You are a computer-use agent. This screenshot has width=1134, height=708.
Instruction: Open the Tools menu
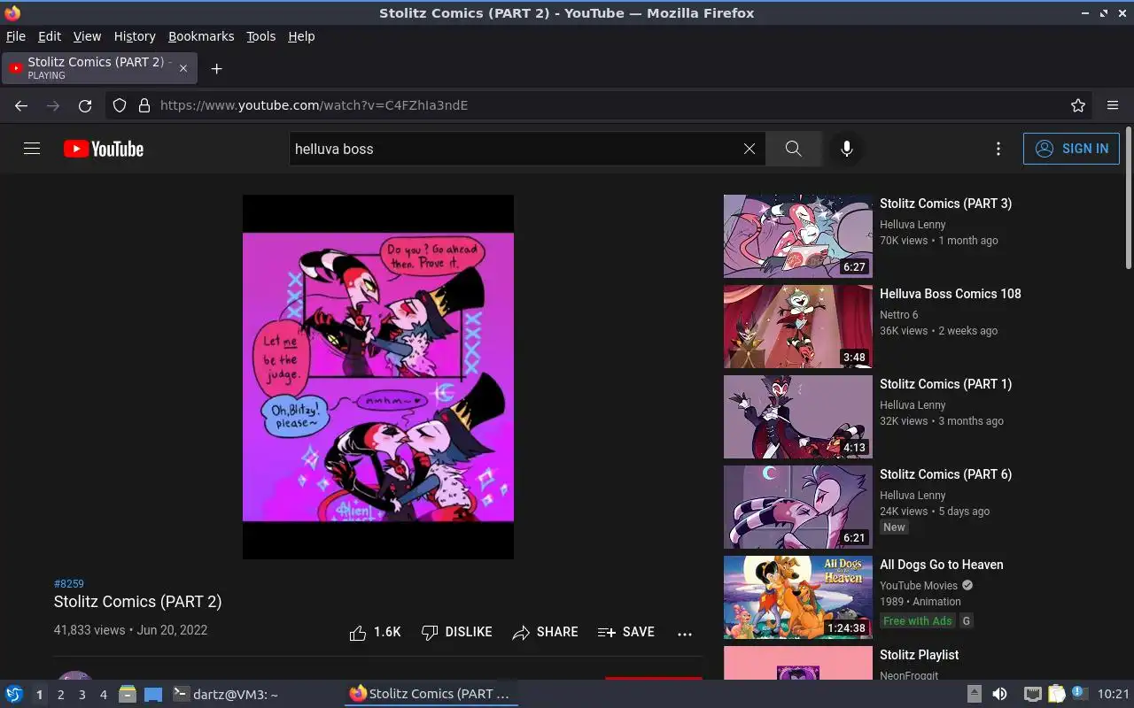pos(261,36)
